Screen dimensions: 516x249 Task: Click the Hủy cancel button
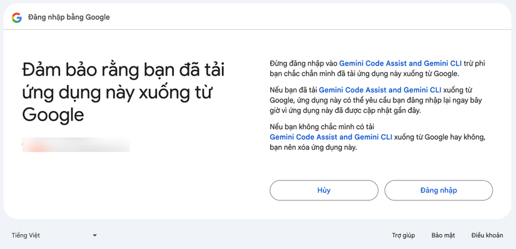324,190
